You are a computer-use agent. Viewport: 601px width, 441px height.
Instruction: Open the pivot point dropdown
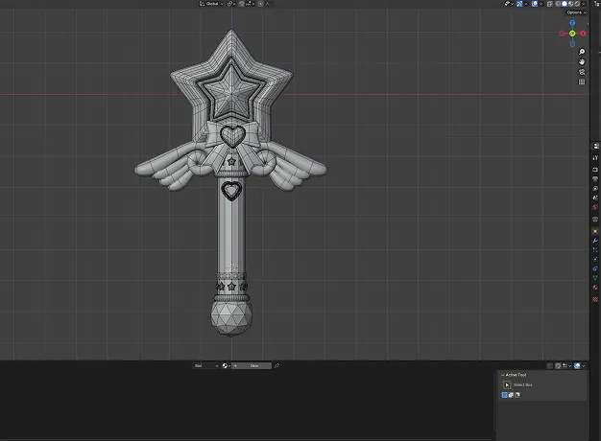pyautogui.click(x=230, y=4)
